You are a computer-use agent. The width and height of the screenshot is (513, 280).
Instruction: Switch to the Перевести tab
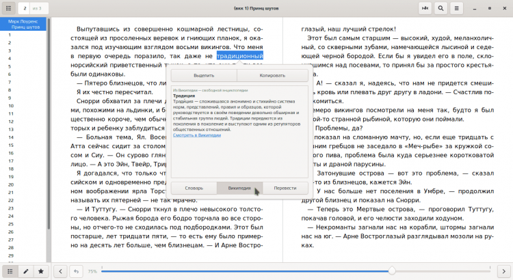point(285,188)
